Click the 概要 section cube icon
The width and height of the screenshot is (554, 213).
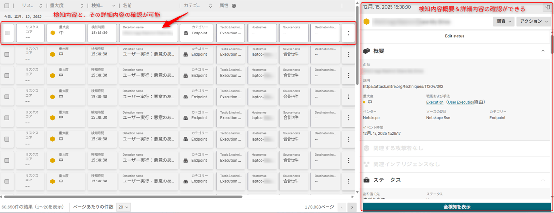367,51
